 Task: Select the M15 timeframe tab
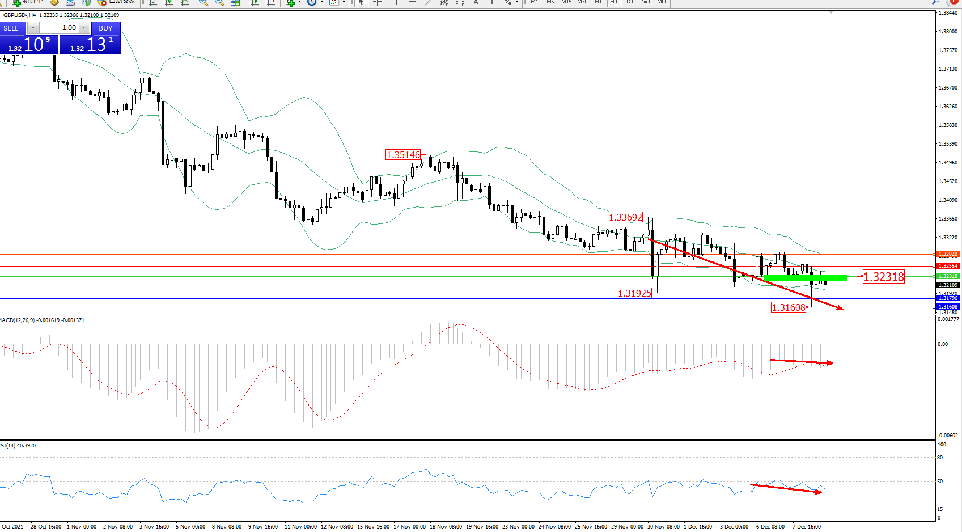click(x=566, y=2)
